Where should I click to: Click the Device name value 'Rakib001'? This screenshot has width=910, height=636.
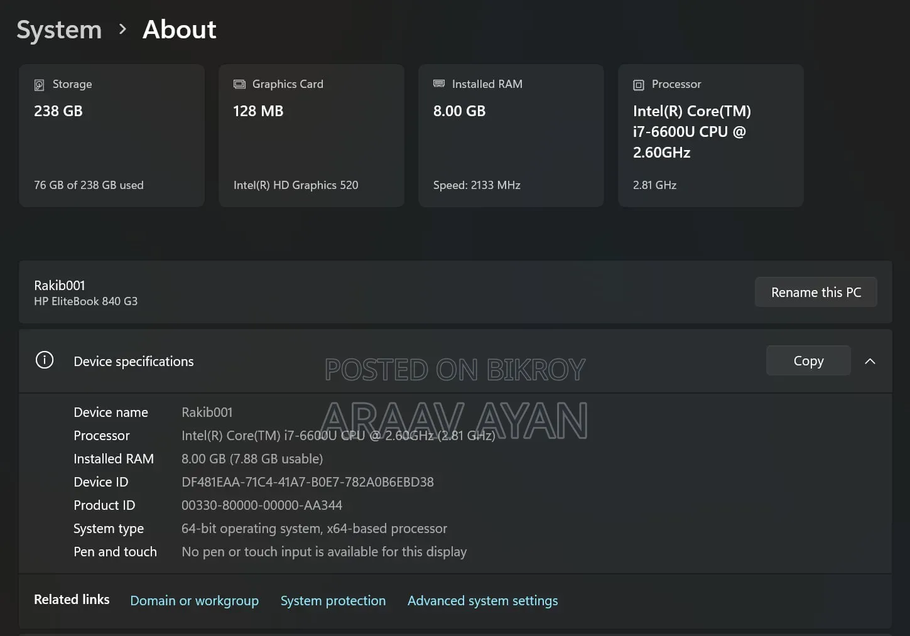tap(207, 412)
